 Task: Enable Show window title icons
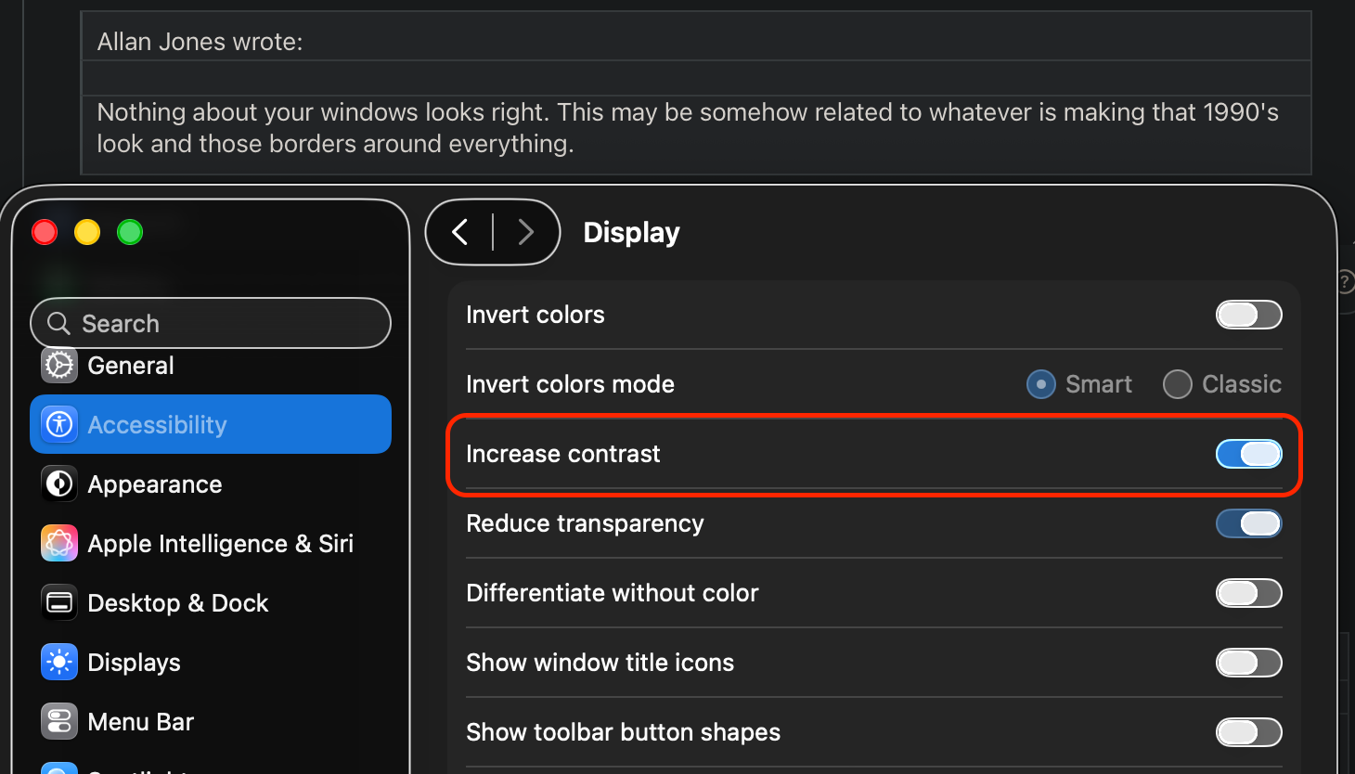(1248, 663)
